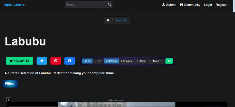Share the page on Pinterest
Viewport: 235px width, 107px height.
tap(56, 61)
